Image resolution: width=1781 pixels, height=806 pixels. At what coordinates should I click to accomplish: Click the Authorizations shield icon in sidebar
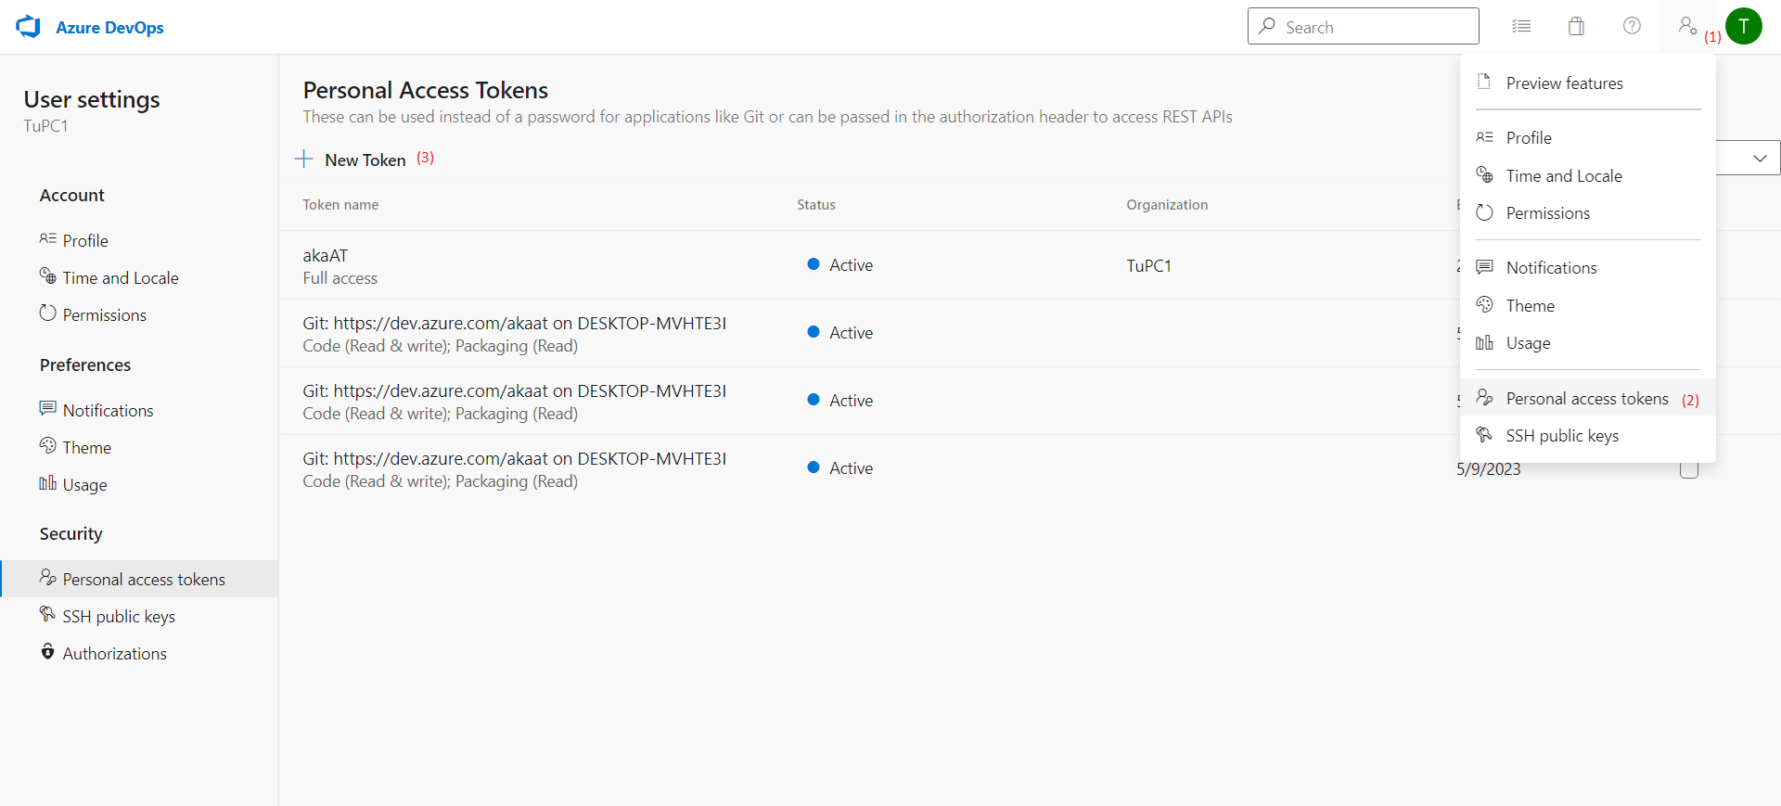tap(48, 652)
